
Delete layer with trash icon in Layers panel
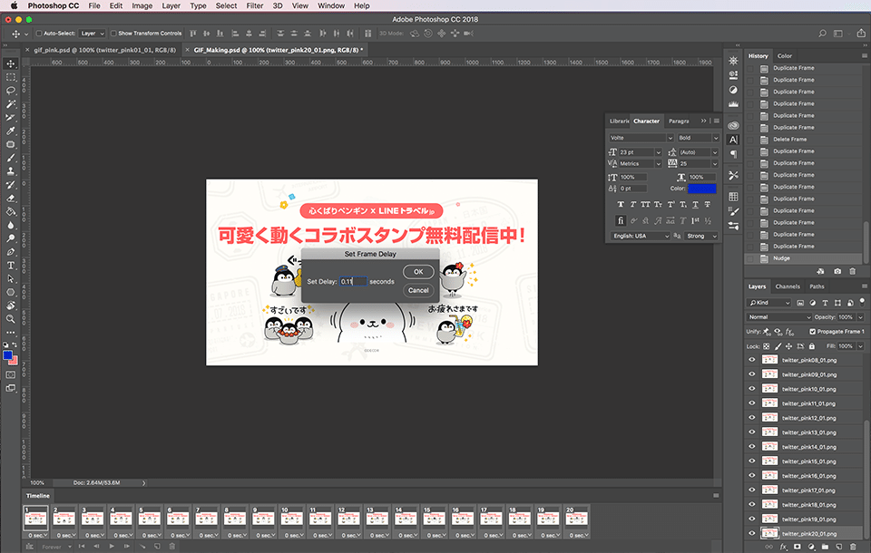853,547
